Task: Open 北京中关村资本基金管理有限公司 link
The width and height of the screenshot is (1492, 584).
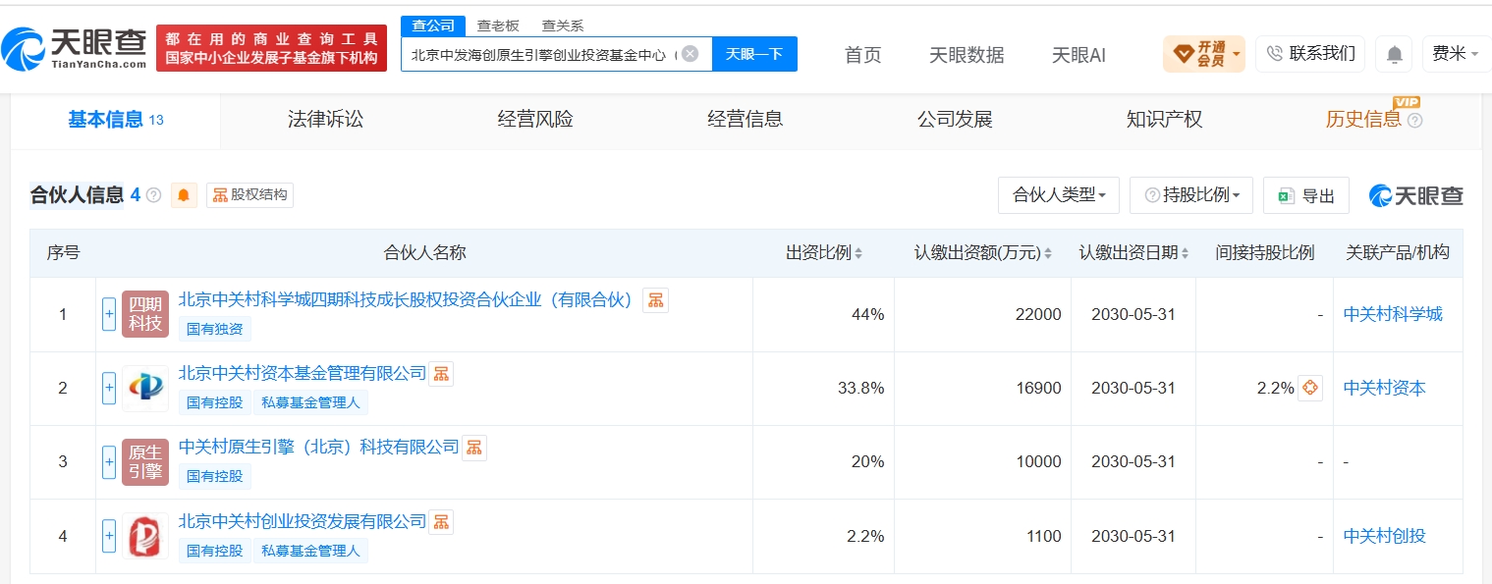Action: [x=303, y=374]
